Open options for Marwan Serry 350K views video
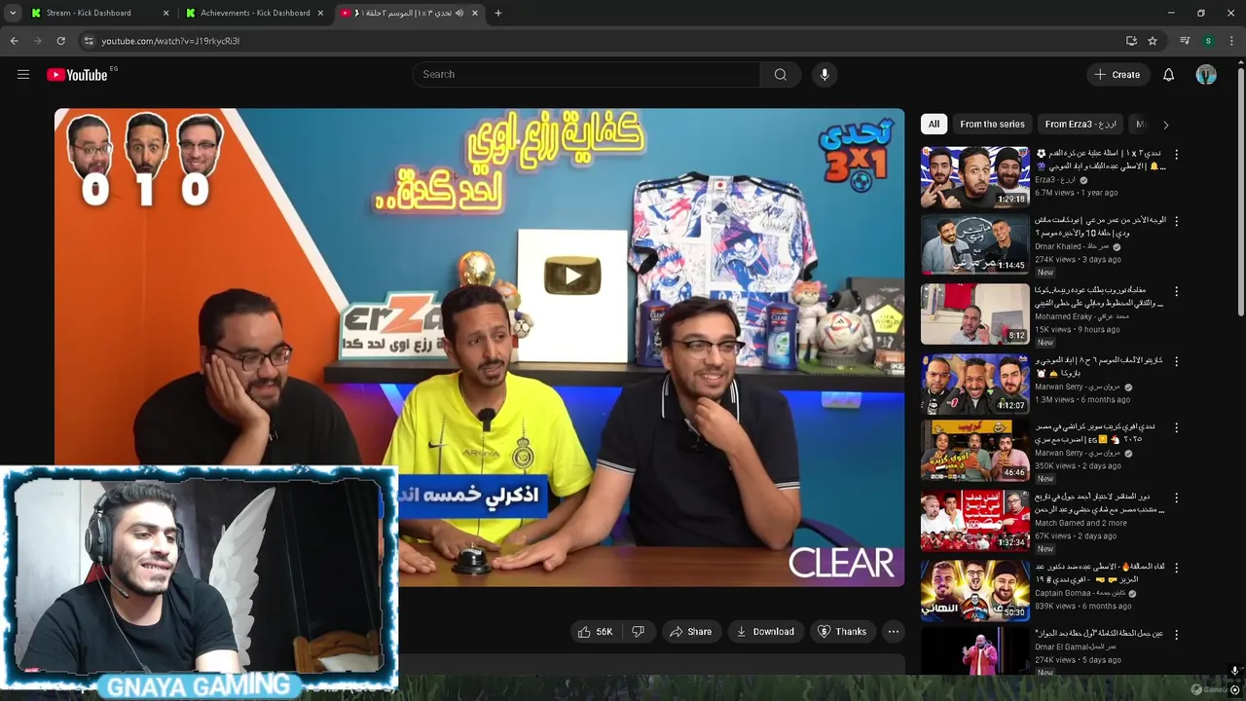 pyautogui.click(x=1176, y=427)
